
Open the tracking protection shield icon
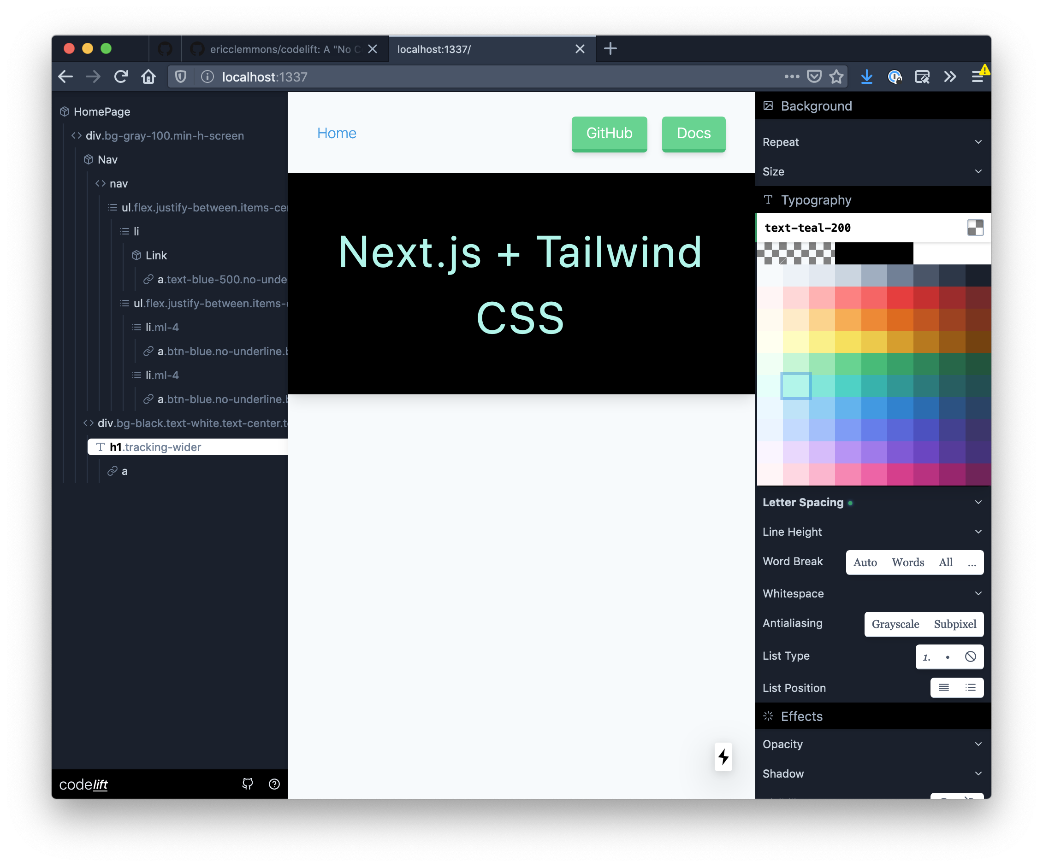(181, 76)
